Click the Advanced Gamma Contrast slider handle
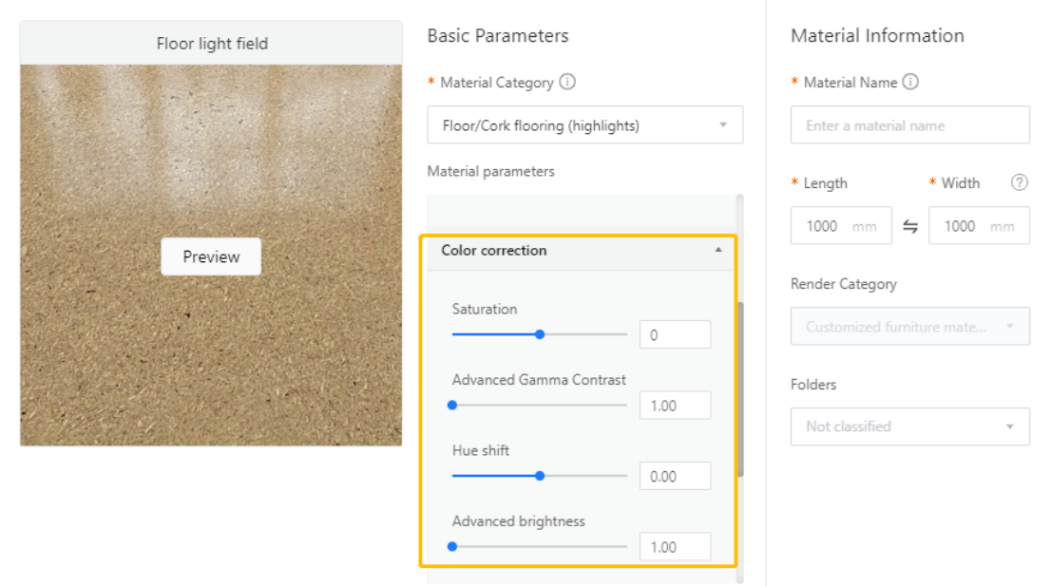1052x587 pixels. click(452, 405)
